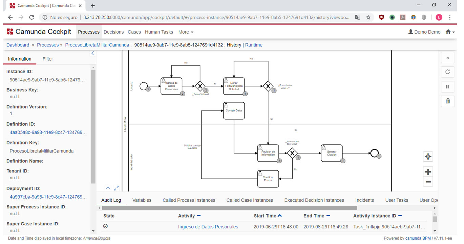Image resolution: width=464 pixels, height=244 pixels.
Task: Open the More dropdown menu
Action: click(186, 32)
